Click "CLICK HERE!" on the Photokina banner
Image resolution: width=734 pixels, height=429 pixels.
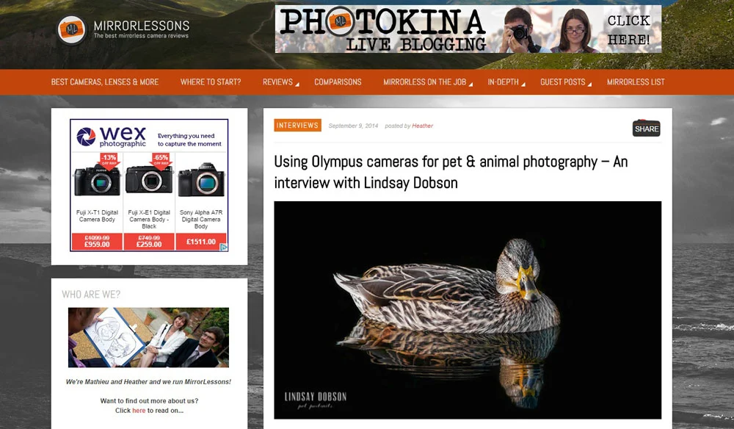[x=629, y=30]
